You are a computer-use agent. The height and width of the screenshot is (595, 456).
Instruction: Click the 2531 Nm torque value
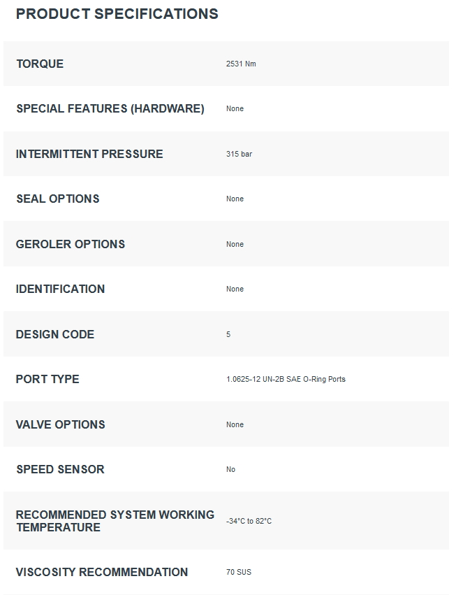[241, 64]
